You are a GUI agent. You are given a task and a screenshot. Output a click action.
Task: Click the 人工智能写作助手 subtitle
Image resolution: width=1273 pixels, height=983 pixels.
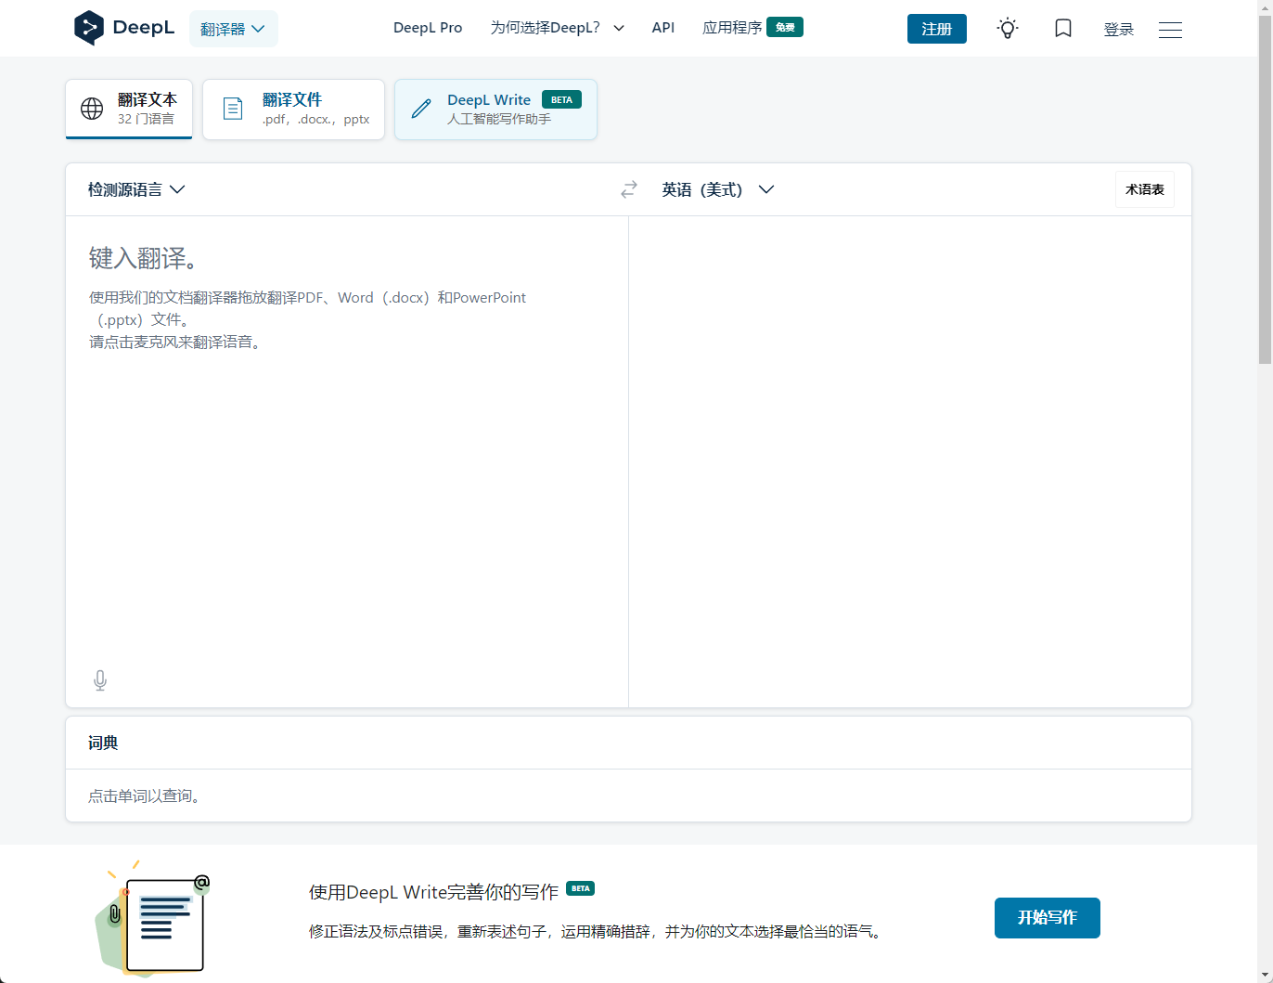[x=499, y=119]
